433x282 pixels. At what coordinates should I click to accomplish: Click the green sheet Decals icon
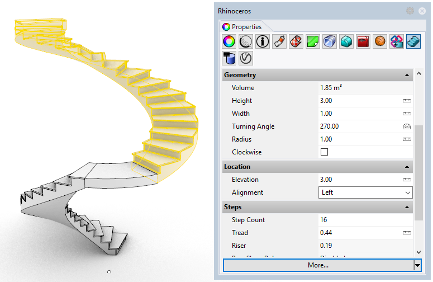coord(313,41)
